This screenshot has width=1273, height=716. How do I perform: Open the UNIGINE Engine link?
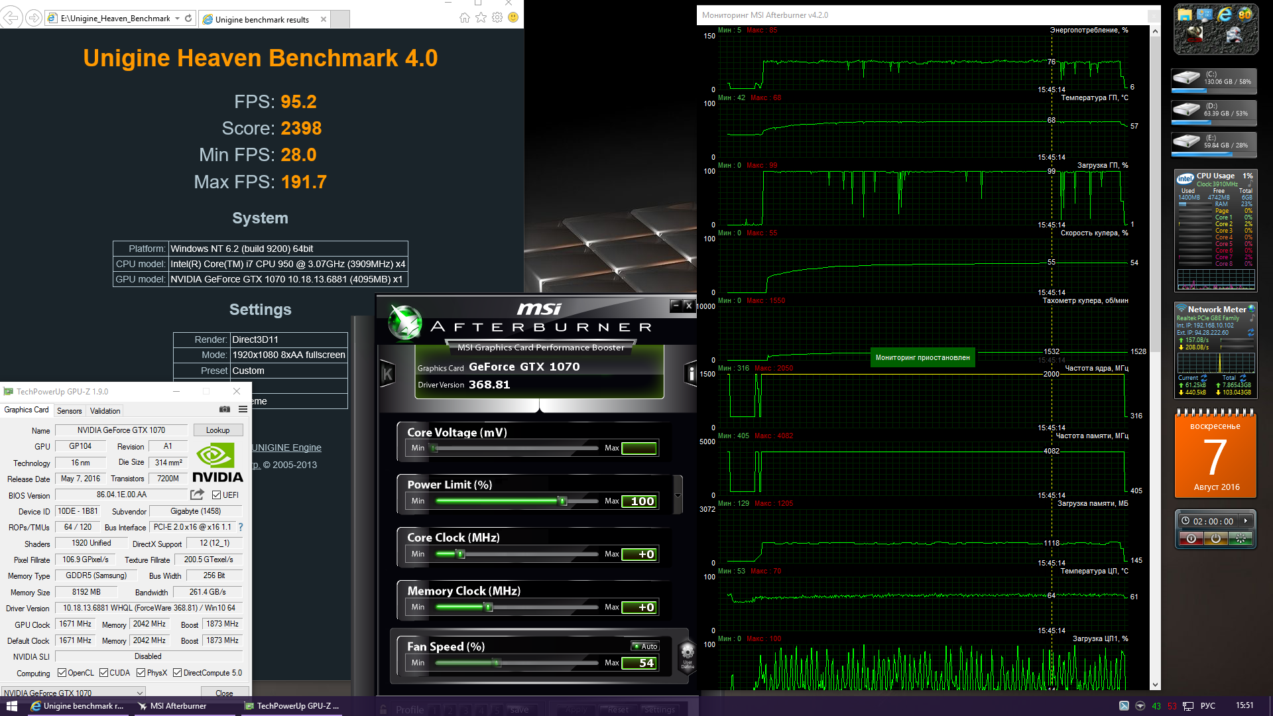click(286, 447)
